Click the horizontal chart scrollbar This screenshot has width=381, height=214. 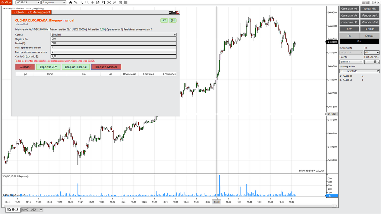pos(169,206)
